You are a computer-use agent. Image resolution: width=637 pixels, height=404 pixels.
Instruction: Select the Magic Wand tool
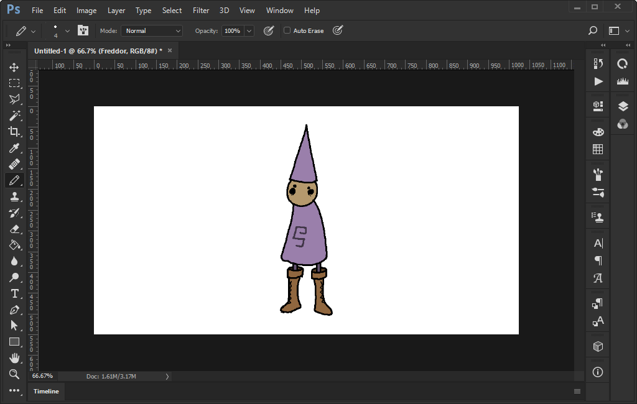point(14,116)
